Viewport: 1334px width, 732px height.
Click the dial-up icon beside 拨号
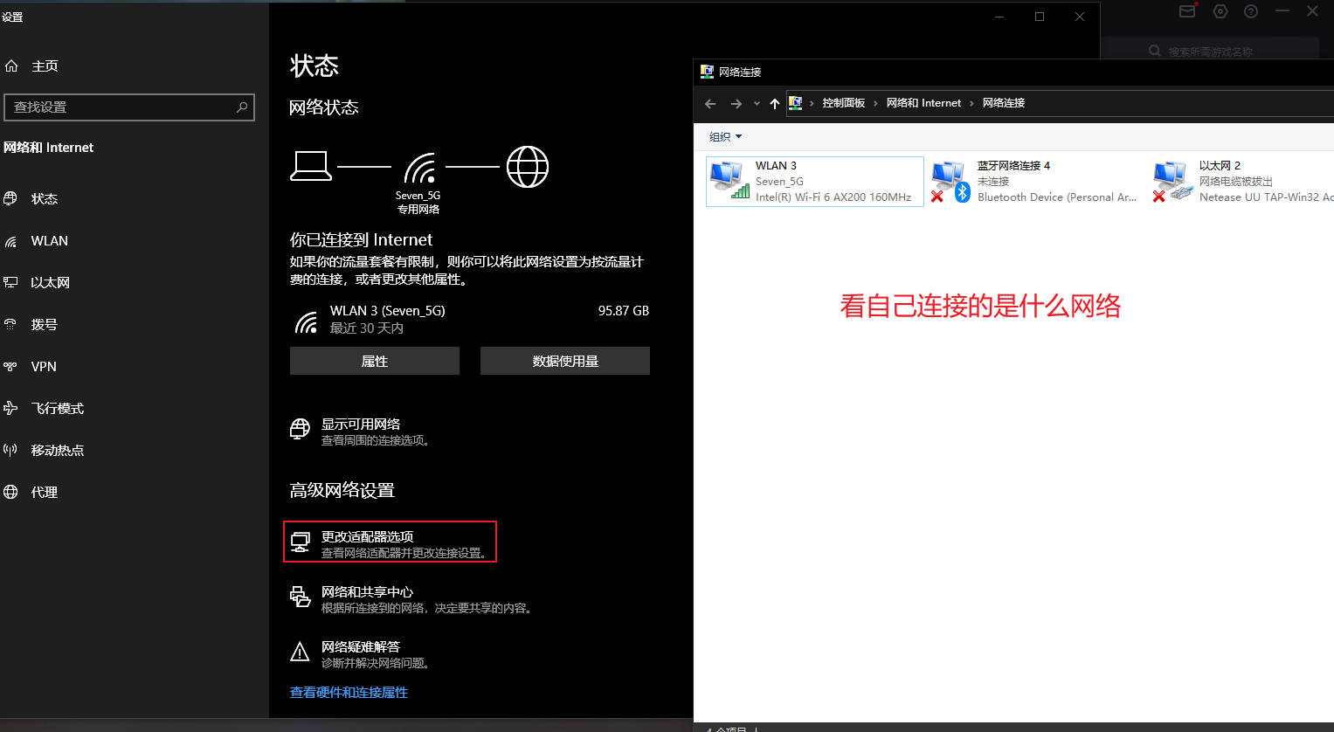pos(10,324)
